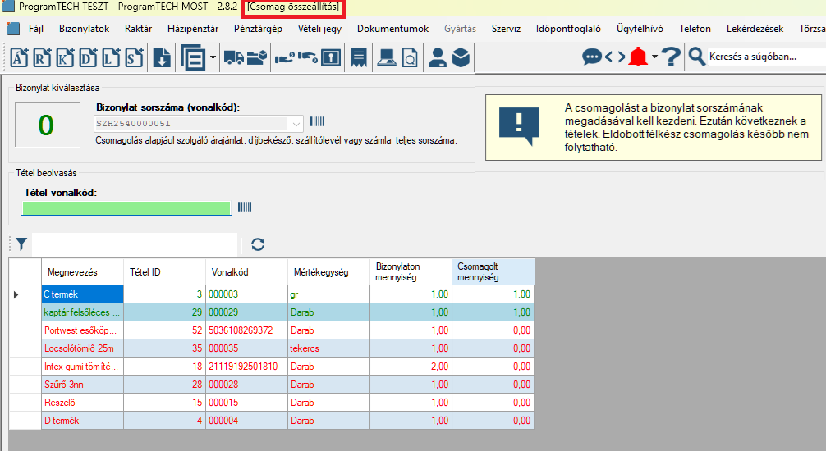Select the 'Szűrő 3nn' row name

pos(82,384)
